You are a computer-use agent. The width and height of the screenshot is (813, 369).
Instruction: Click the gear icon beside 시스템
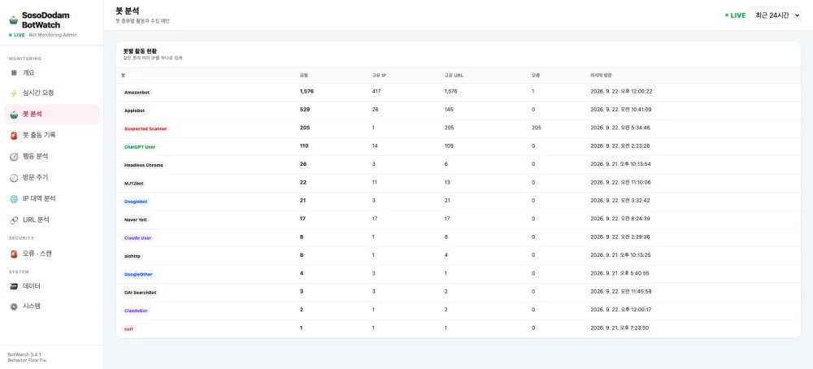[14, 306]
